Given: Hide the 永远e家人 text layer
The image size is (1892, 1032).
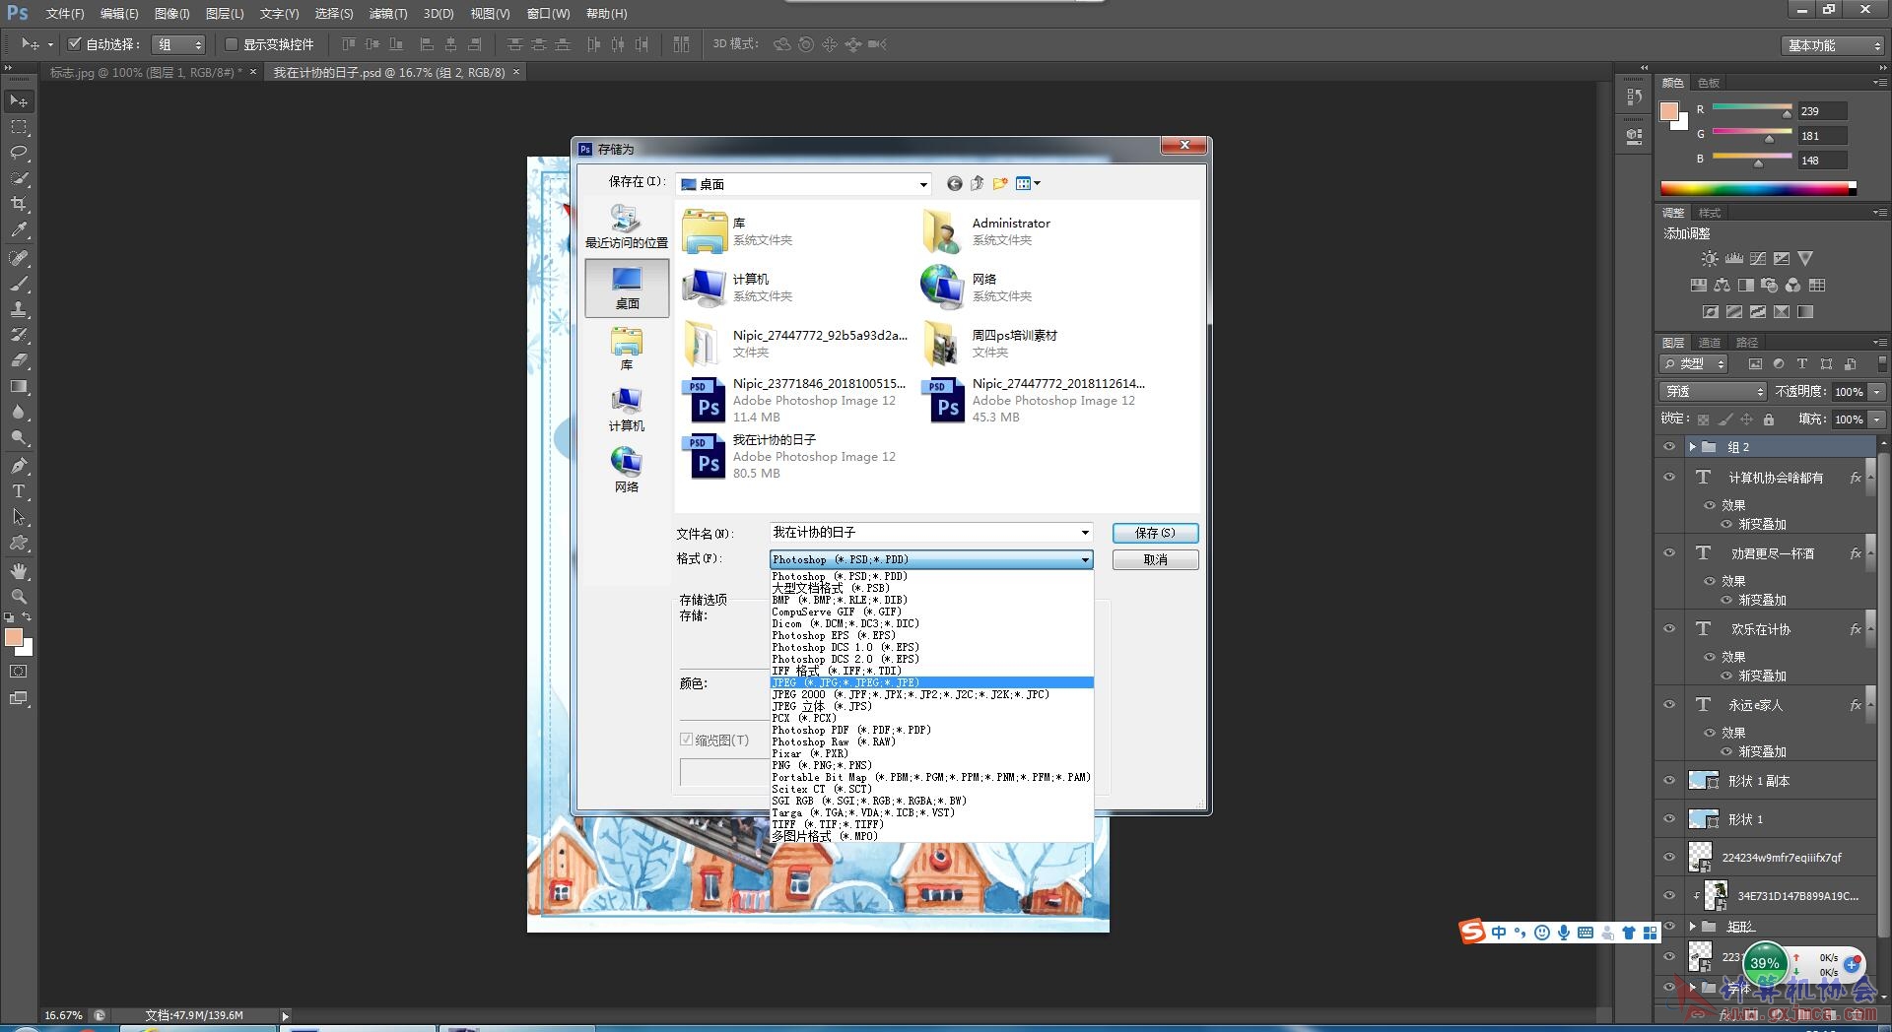Looking at the screenshot, I should pyautogui.click(x=1669, y=704).
